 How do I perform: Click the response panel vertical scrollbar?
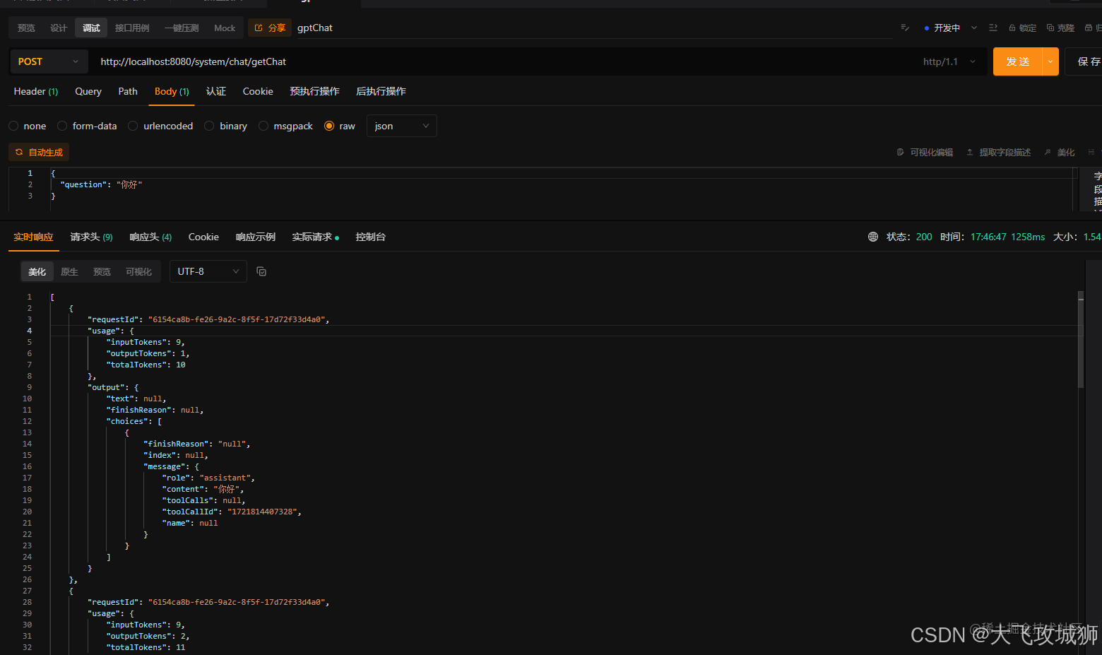point(1081,339)
